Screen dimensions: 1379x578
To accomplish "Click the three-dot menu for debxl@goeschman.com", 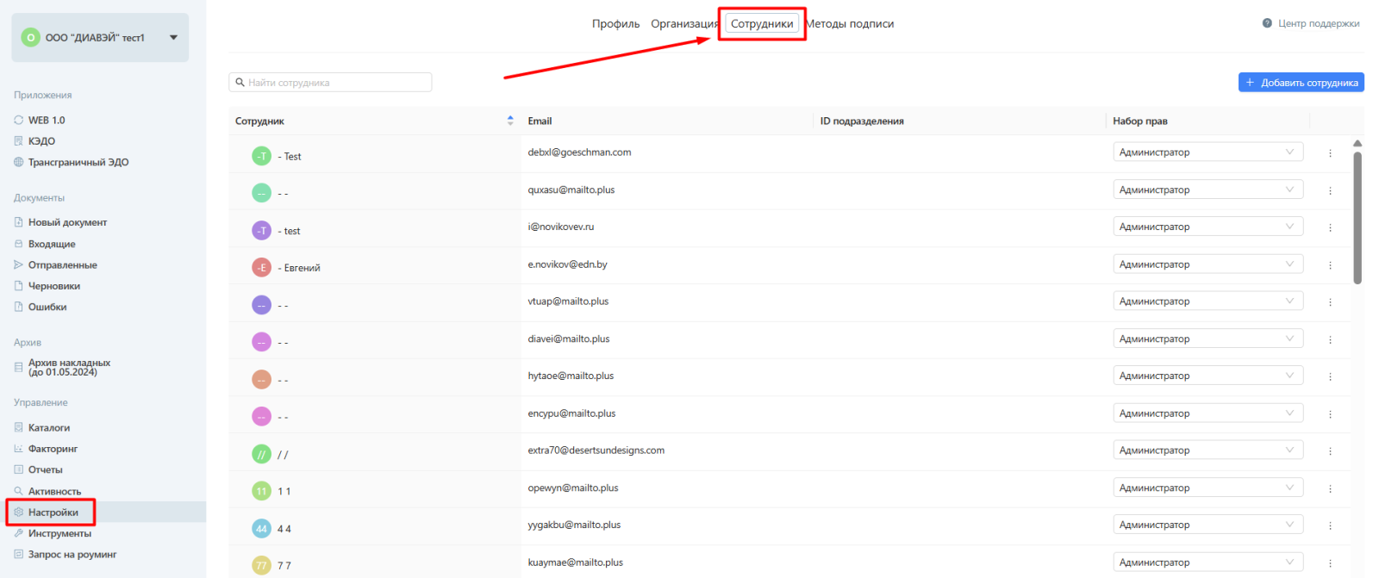I will (x=1330, y=153).
